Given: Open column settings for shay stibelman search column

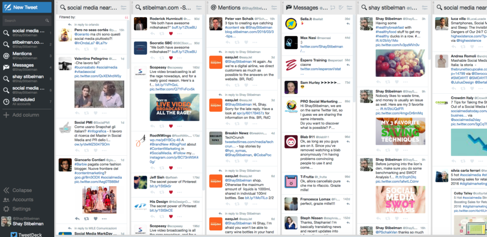Looking at the screenshot, I should tap(425, 8).
